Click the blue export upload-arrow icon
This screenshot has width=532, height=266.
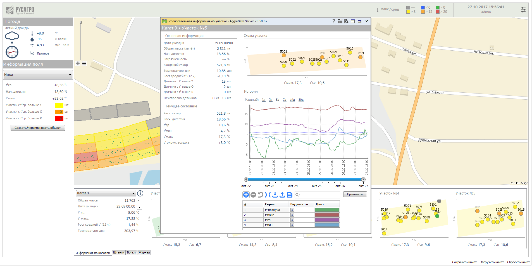click(282, 195)
